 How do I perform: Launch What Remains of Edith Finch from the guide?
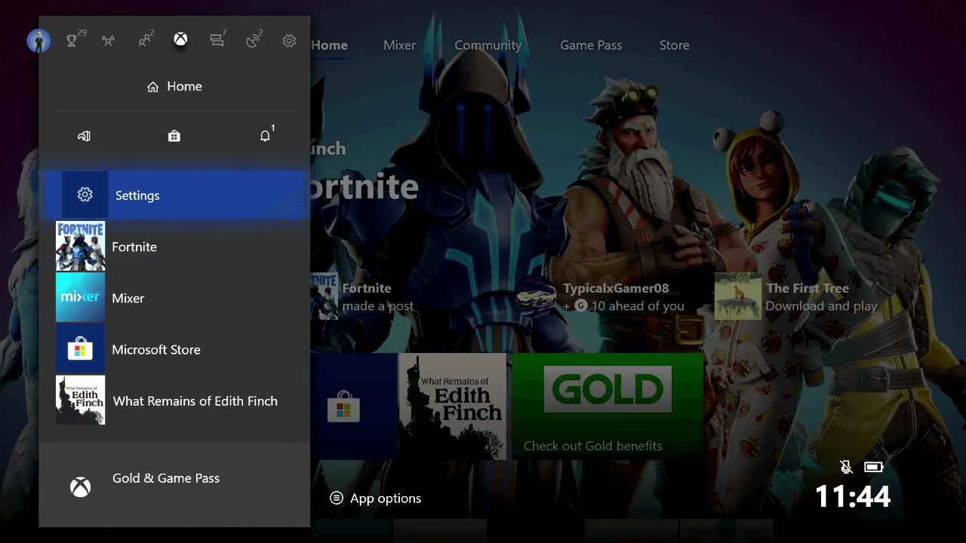[x=195, y=401]
